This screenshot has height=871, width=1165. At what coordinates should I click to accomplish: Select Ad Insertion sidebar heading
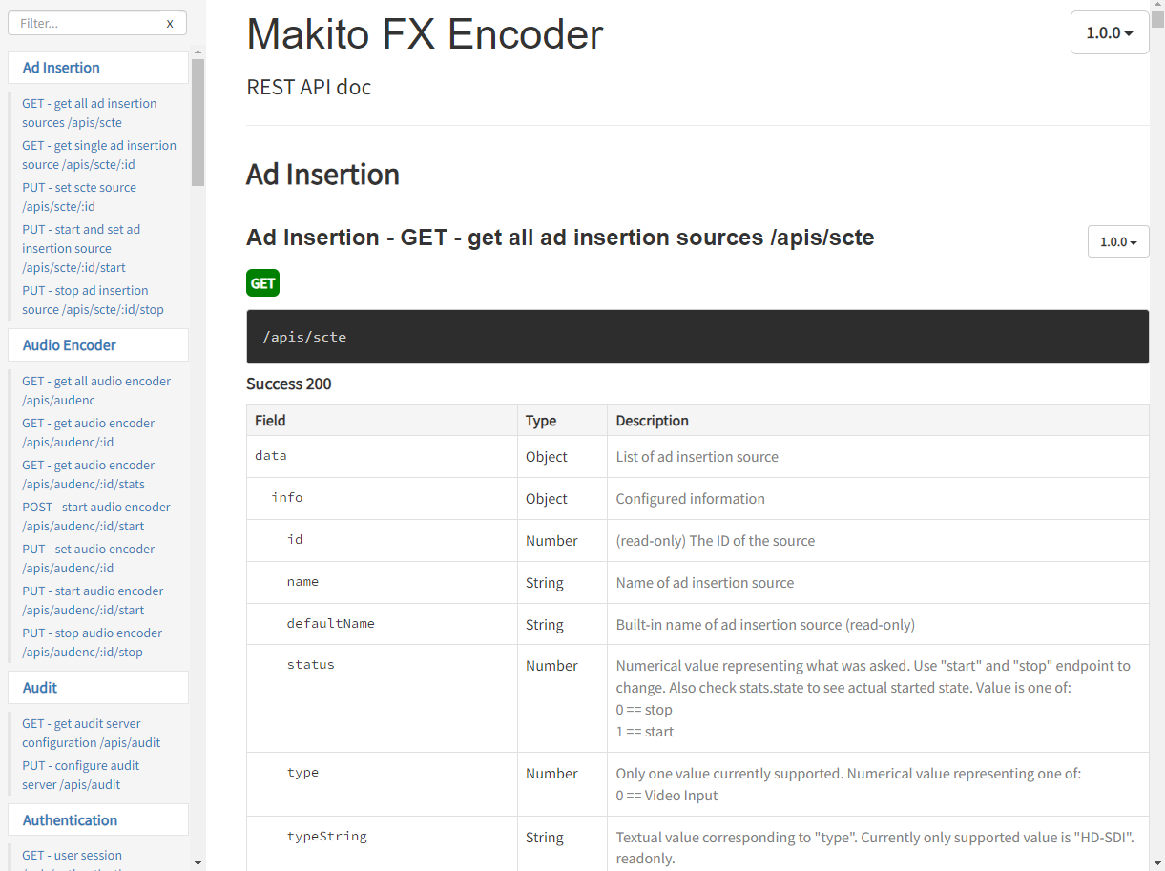[x=61, y=68]
